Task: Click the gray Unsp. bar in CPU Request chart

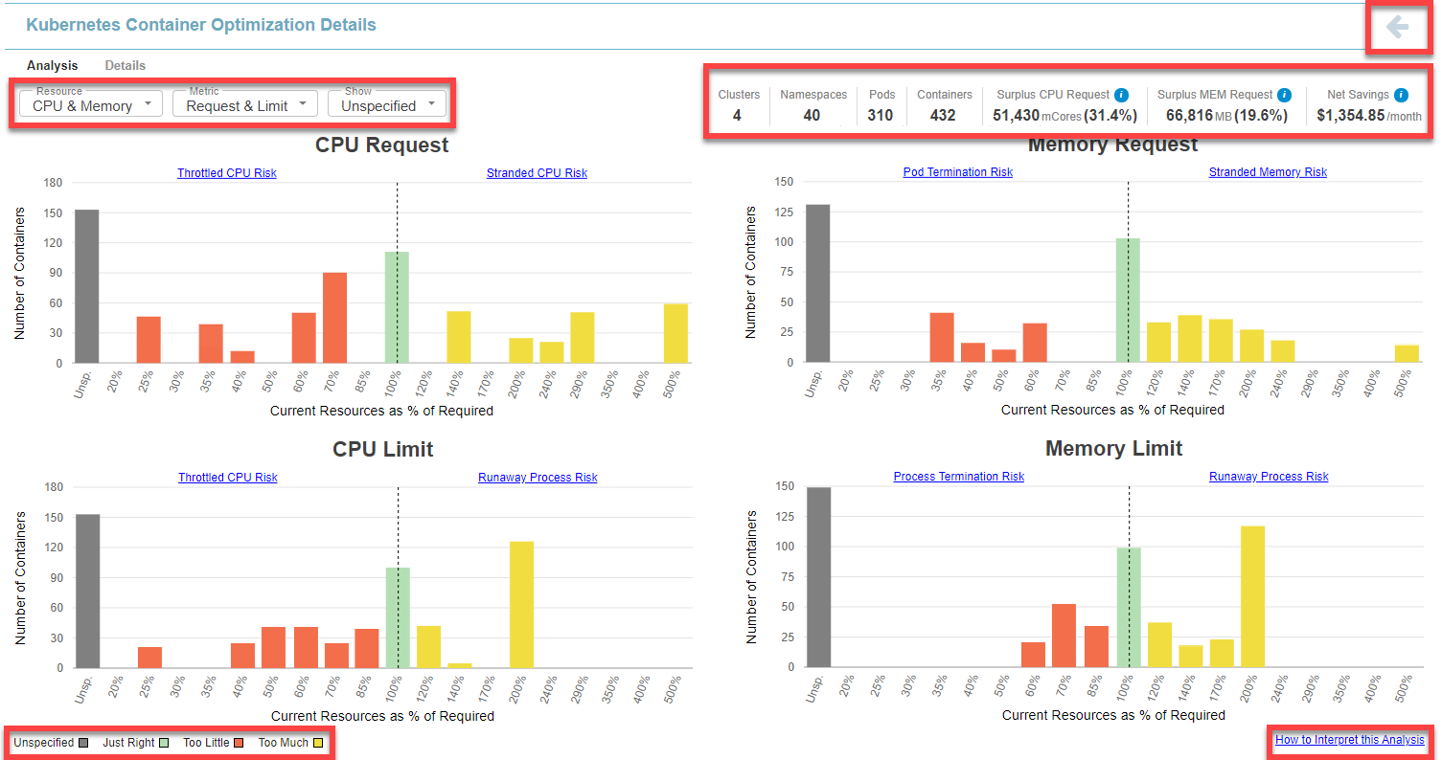Action: [x=87, y=286]
